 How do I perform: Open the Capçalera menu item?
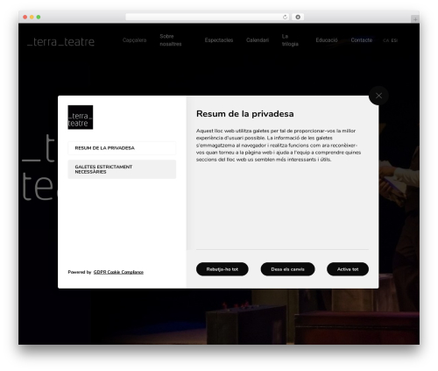click(134, 40)
